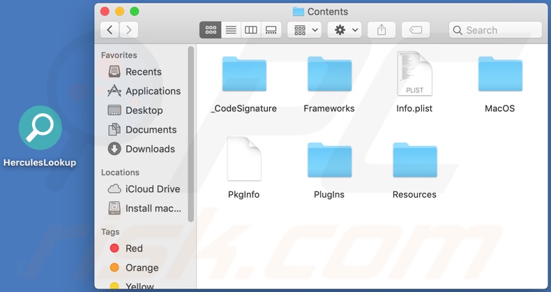551x292 pixels.
Task: Focus the Search field
Action: pyautogui.click(x=495, y=30)
